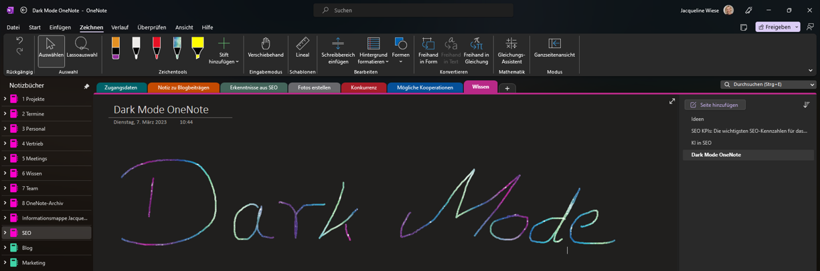Select the red pen swatch
The image size is (820, 271).
[x=156, y=48]
